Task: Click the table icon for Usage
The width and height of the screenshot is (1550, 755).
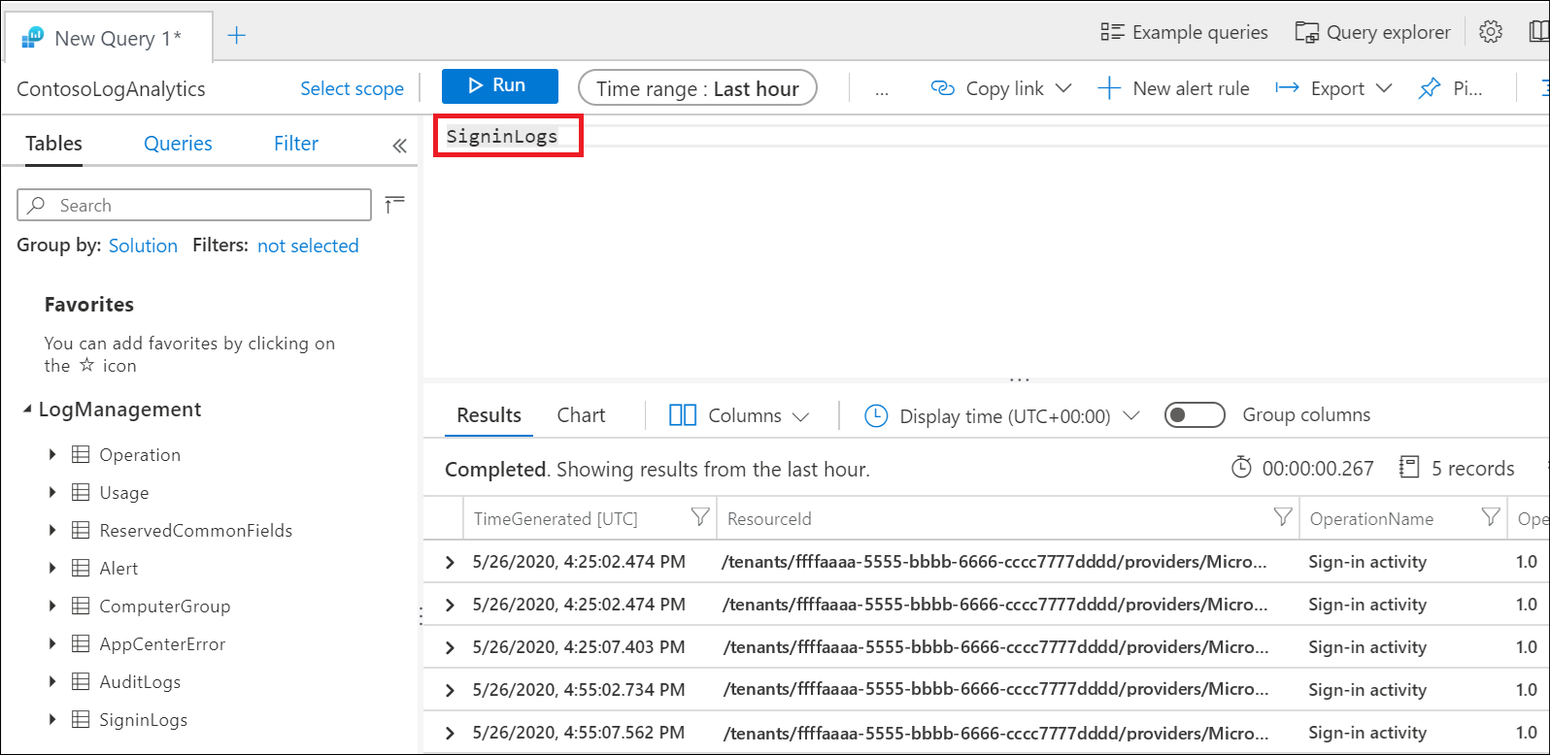Action: click(x=82, y=493)
